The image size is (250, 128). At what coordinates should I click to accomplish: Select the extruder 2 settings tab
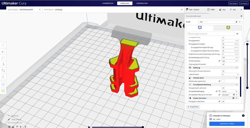[228, 27]
